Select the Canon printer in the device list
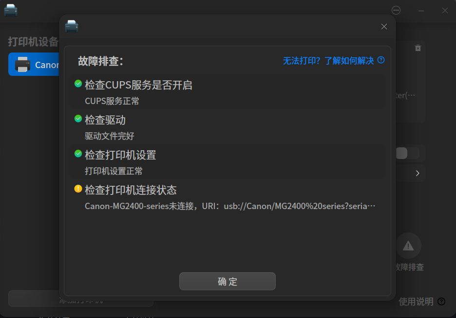 34,64
